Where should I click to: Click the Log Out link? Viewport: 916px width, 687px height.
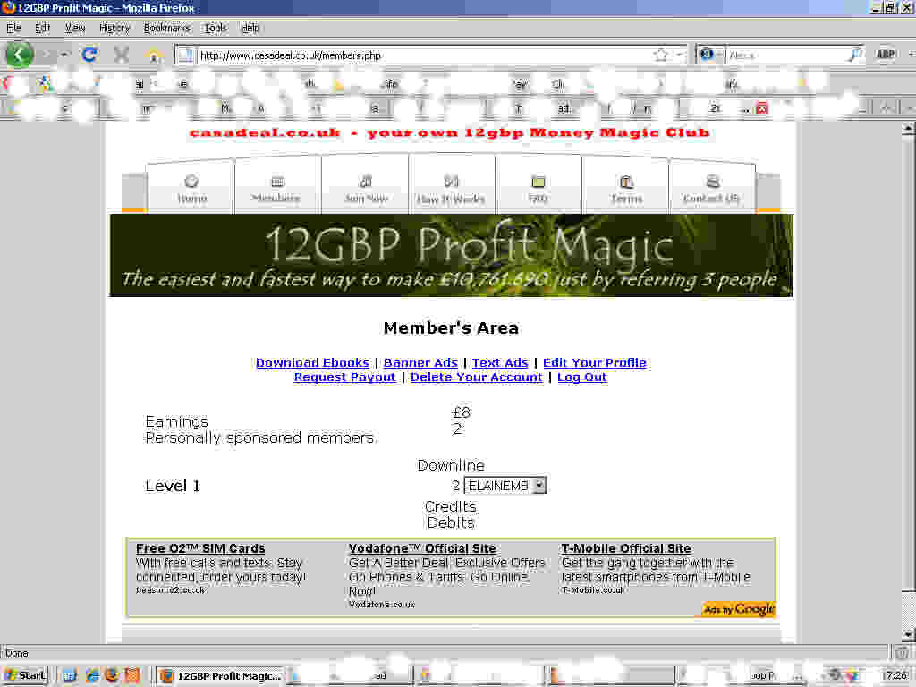[582, 377]
